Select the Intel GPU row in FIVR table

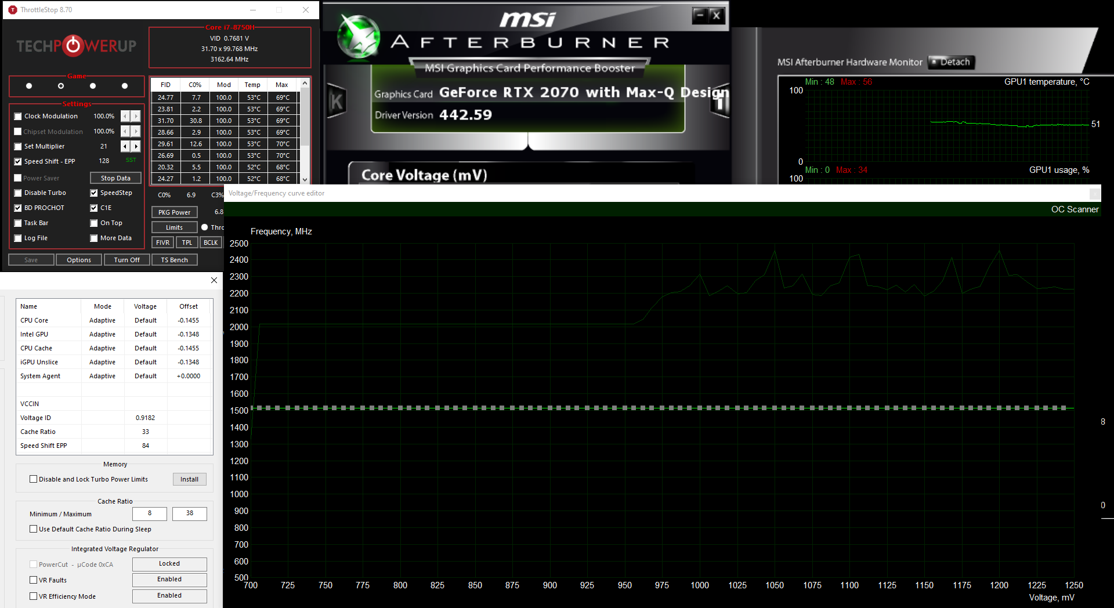coord(114,334)
